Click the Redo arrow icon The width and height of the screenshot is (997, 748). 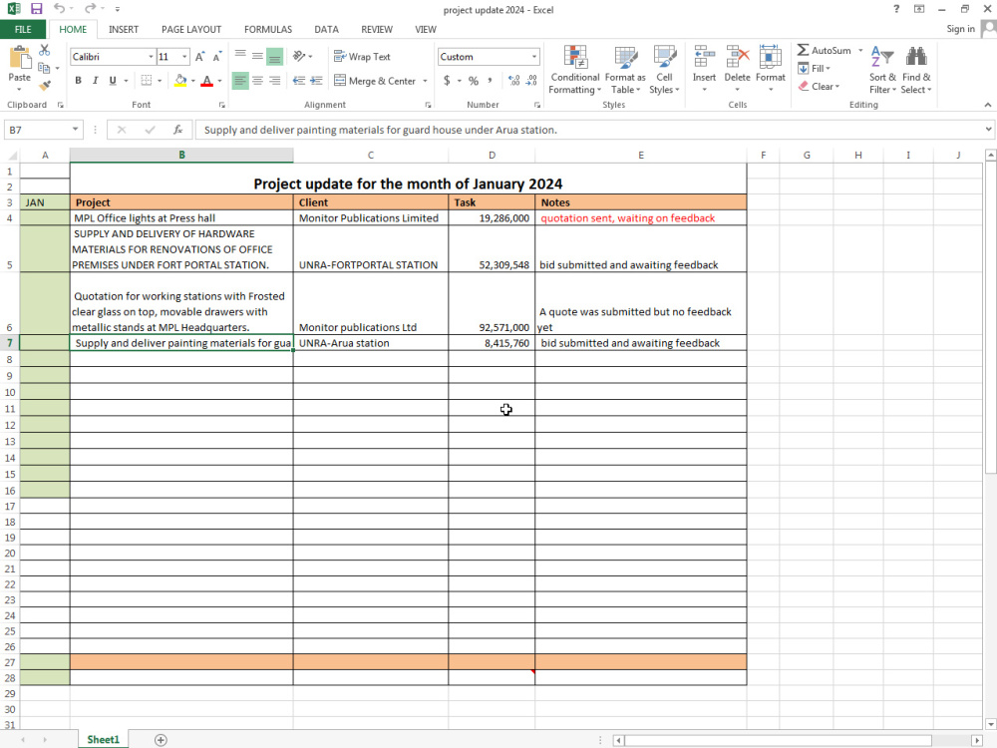[91, 9]
